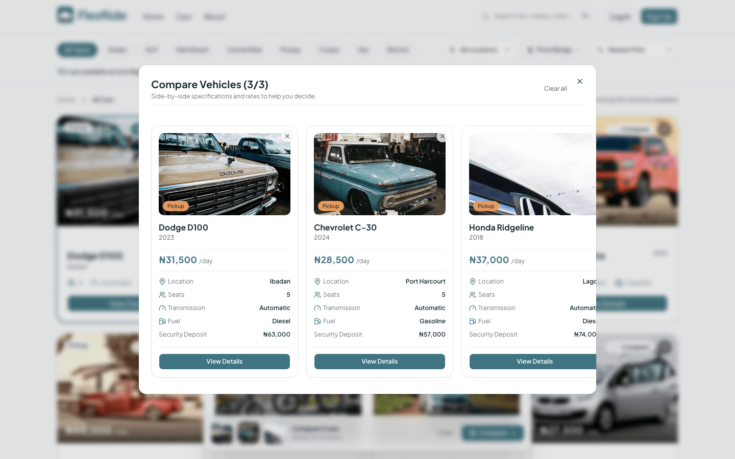
Task: Click the Diesel fuel value for Dodge D100
Action: click(281, 321)
